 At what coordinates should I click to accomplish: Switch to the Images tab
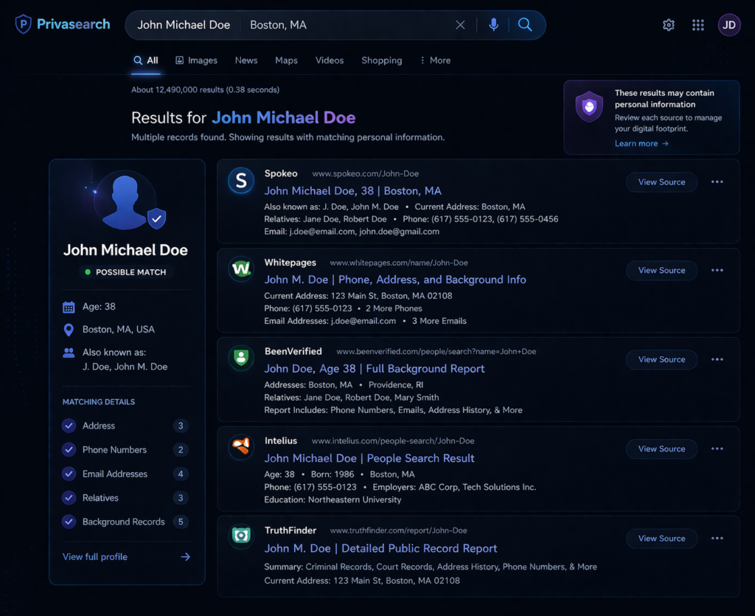click(196, 60)
